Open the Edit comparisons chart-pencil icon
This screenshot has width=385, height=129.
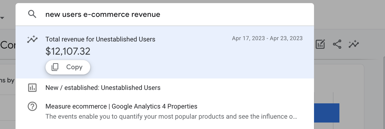point(320,44)
